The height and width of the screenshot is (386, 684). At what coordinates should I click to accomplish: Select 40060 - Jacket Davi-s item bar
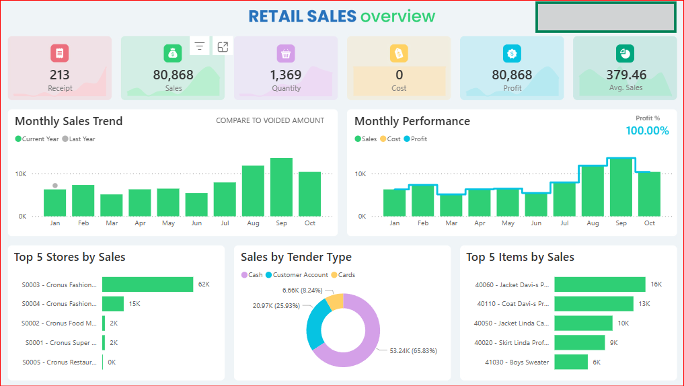coord(599,284)
